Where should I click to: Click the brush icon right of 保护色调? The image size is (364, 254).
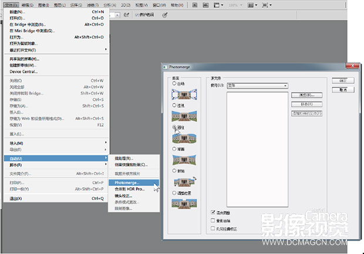point(164,15)
